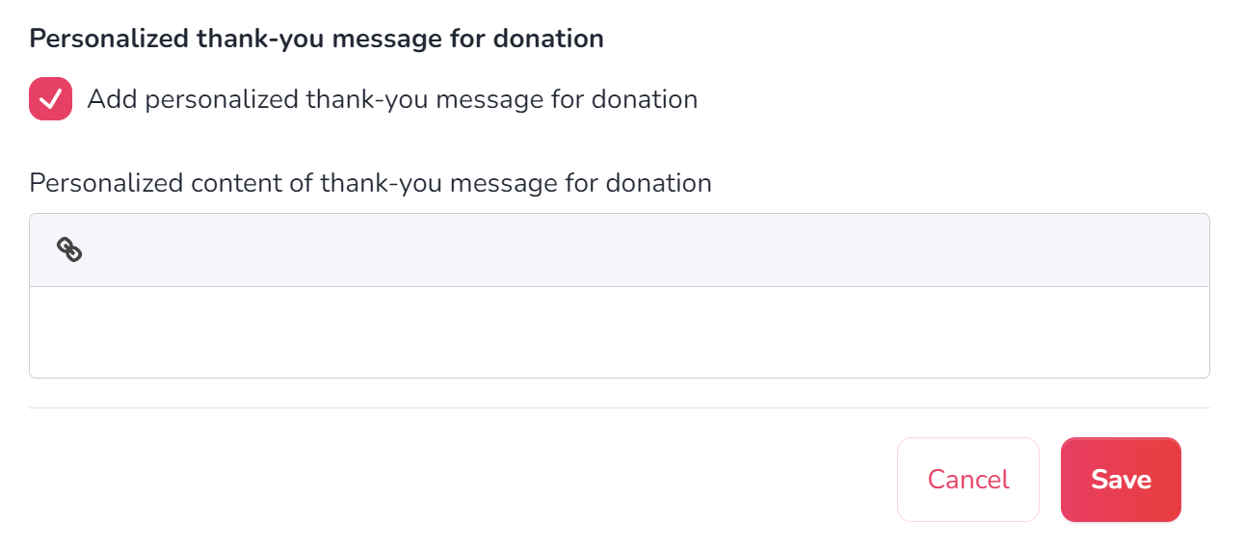Toggle off the pink checkmark box
The image size is (1244, 550).
pyautogui.click(x=51, y=99)
